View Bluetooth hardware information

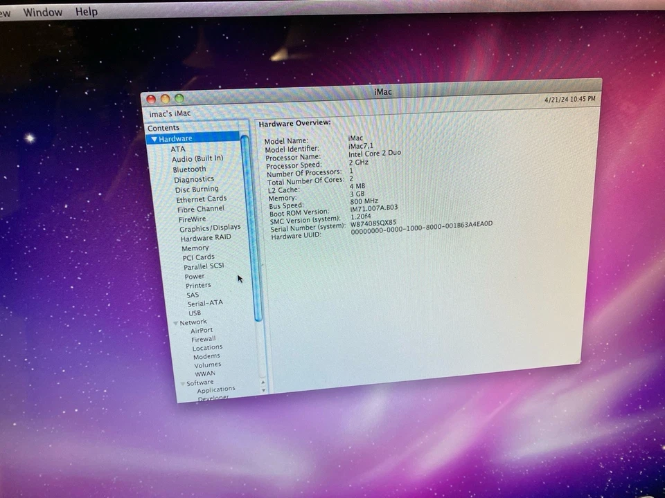[189, 169]
